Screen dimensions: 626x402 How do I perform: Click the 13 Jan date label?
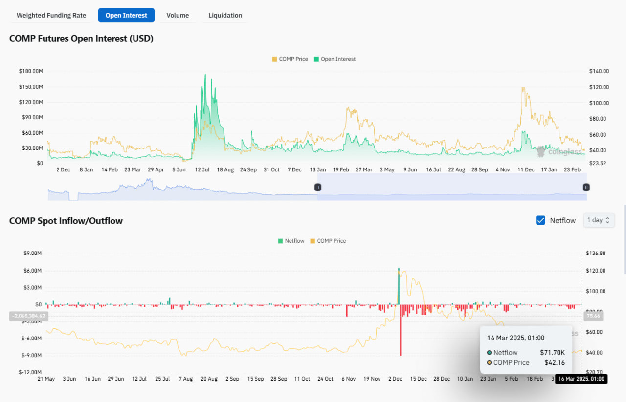click(x=318, y=169)
